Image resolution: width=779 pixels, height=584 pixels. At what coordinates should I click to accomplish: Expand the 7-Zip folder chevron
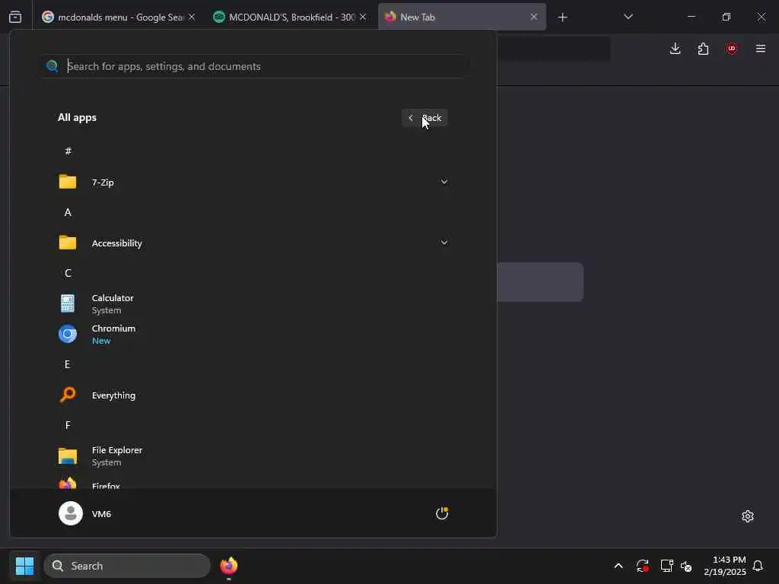(x=444, y=182)
